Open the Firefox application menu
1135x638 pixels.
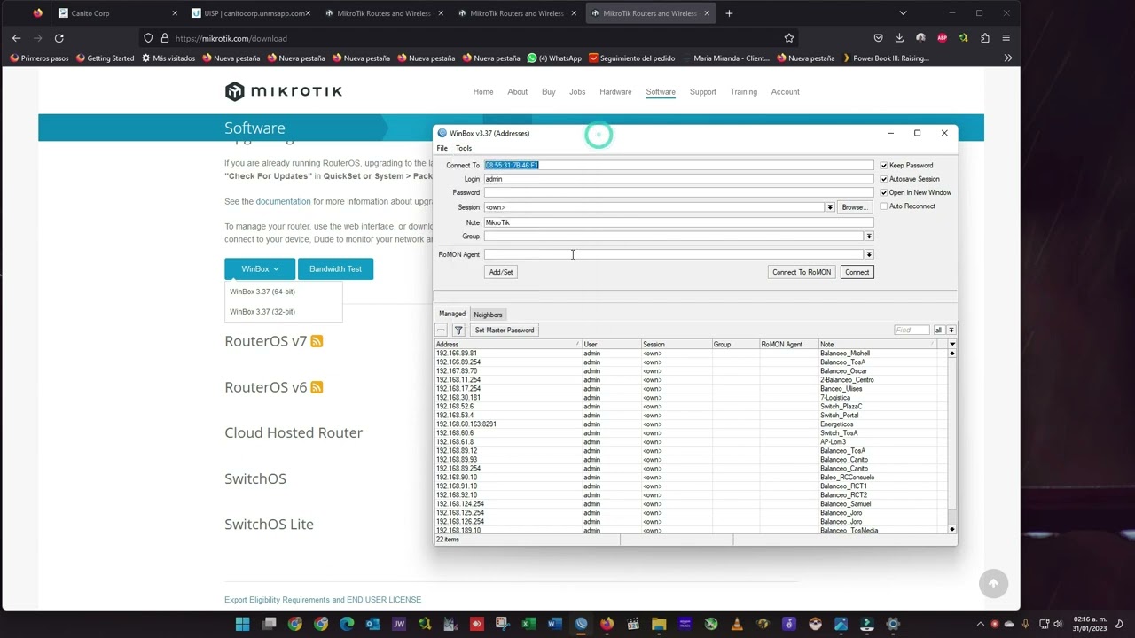[1006, 38]
